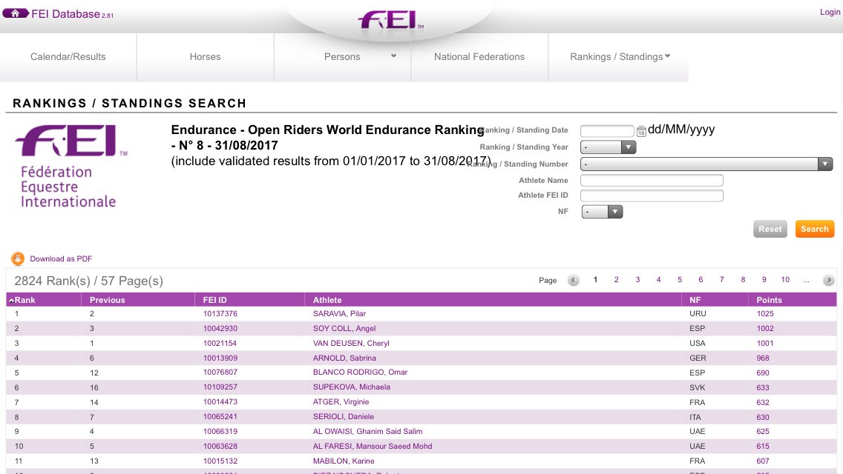Go to results page 10
This screenshot has height=474, width=843.
click(785, 280)
